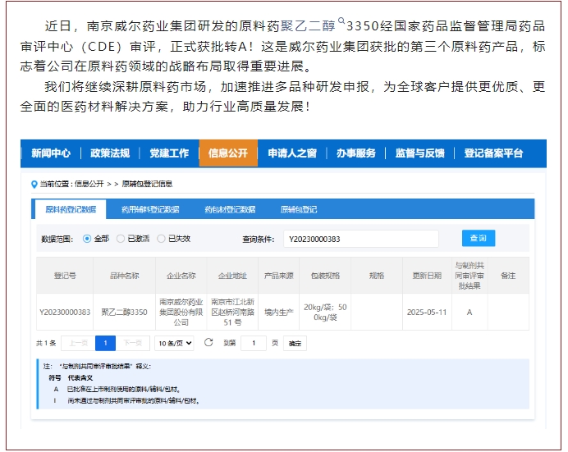This screenshot has width=568, height=452.
Task: Open 办事服务 in the navigation bar
Action: [356, 153]
